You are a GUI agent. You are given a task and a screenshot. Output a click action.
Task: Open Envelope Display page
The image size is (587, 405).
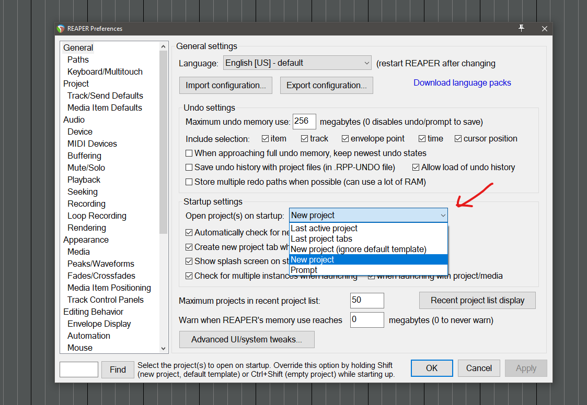click(99, 324)
